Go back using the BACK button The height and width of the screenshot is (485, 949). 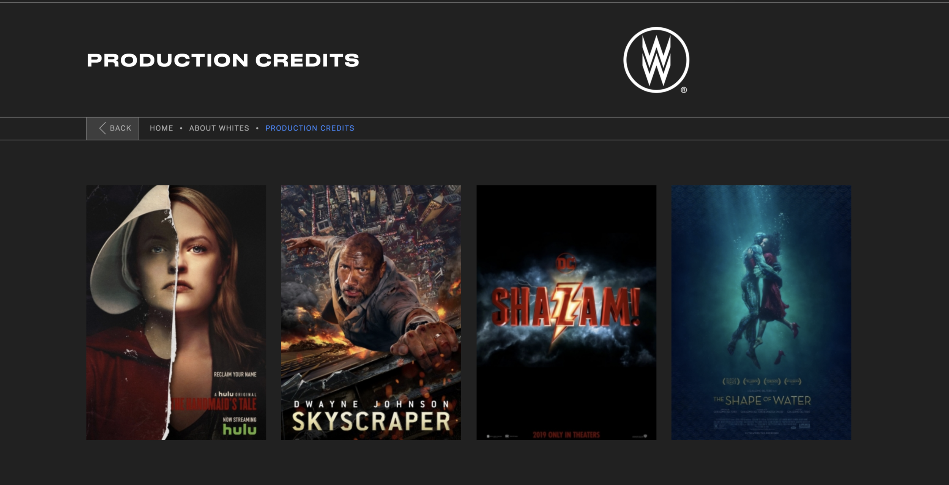coord(112,128)
